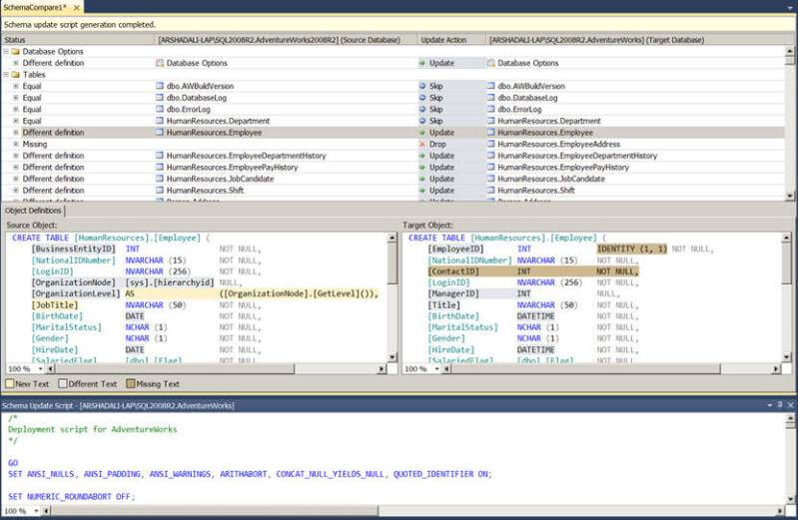
Task: Click Target Object vertical scrollbar down arrow
Action: click(787, 357)
